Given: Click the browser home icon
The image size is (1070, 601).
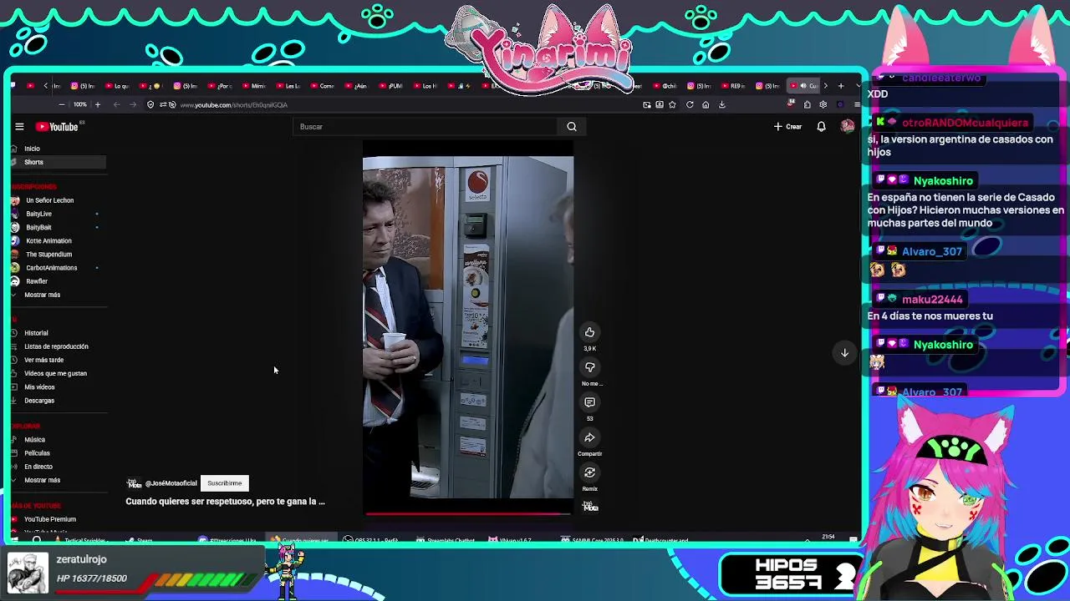Looking at the screenshot, I should 706,105.
